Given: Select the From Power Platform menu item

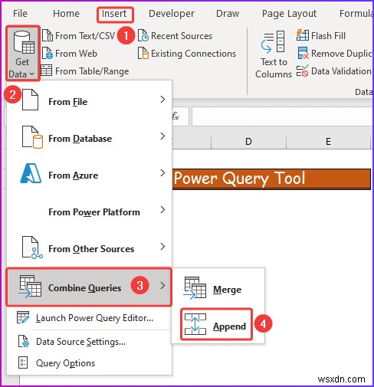Looking at the screenshot, I should [89, 212].
